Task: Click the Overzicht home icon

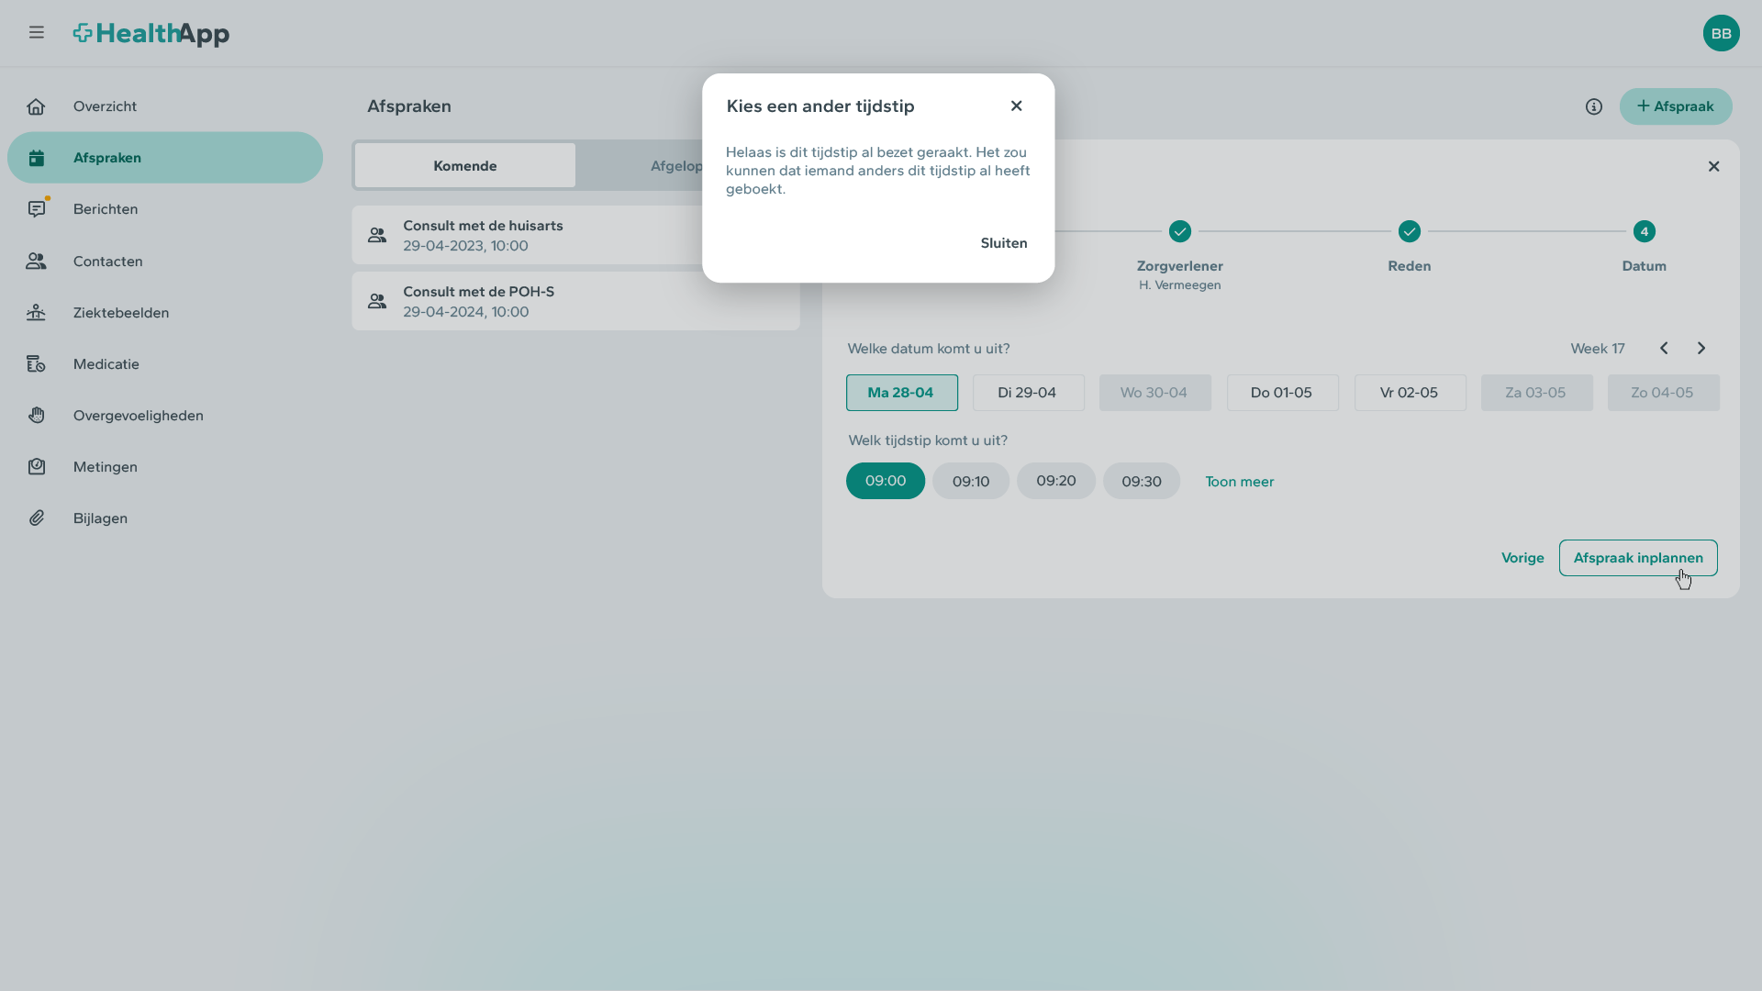Action: click(x=36, y=106)
